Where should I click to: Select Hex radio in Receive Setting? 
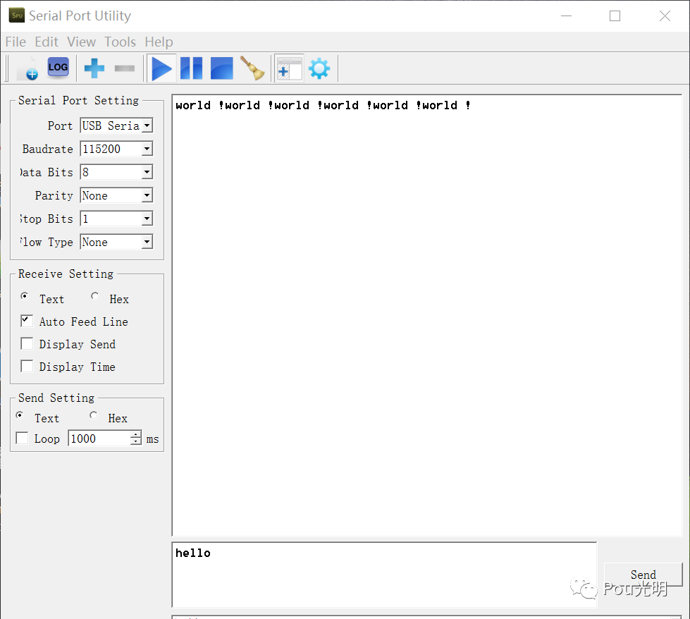[94, 296]
